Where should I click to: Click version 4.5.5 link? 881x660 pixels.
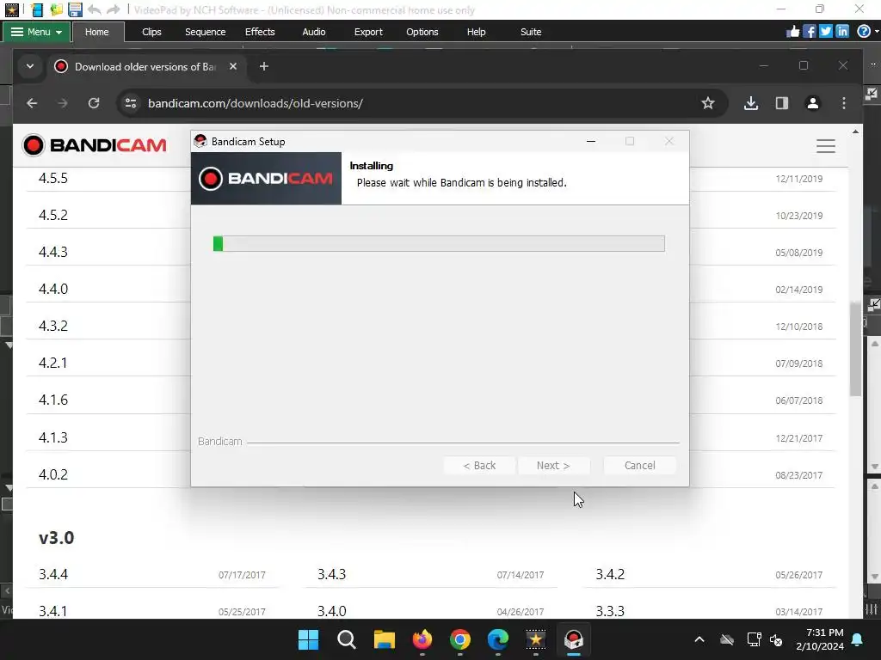coord(53,179)
